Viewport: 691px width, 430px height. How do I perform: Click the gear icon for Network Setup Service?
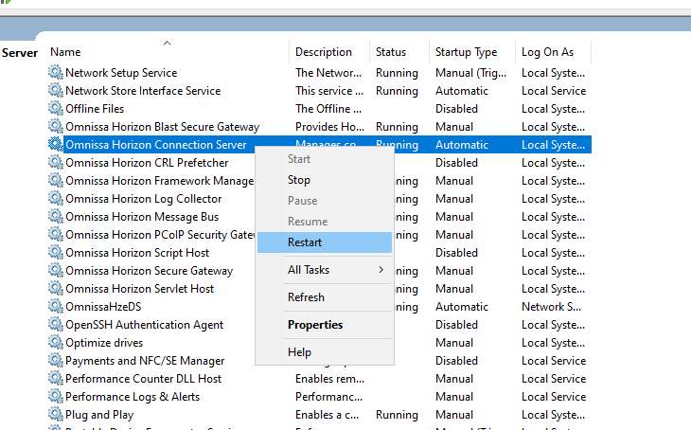pyautogui.click(x=56, y=72)
